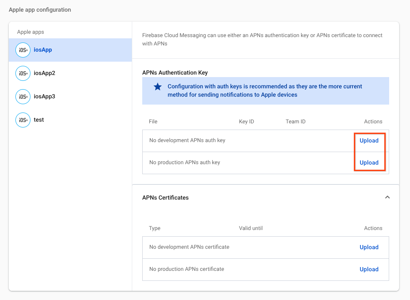Screen dimensions: 410x300
Task: Click the iOS icon beside iosApp2
Action: pos(23,73)
